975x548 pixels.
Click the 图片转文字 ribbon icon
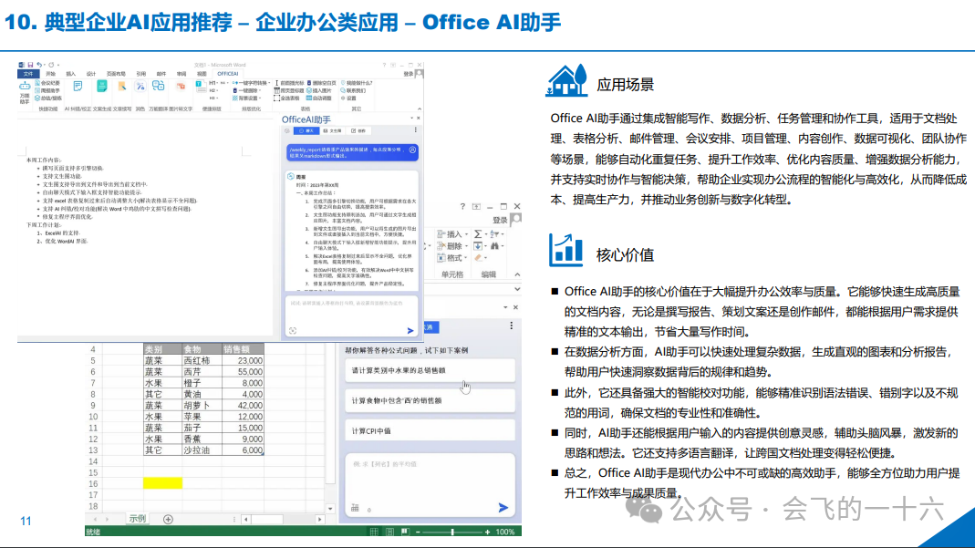point(181,87)
